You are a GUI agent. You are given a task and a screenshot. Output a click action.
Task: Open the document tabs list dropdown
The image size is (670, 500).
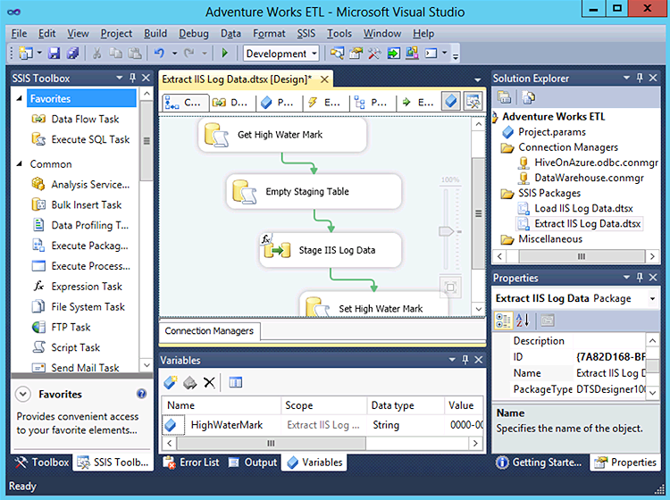[x=478, y=79]
